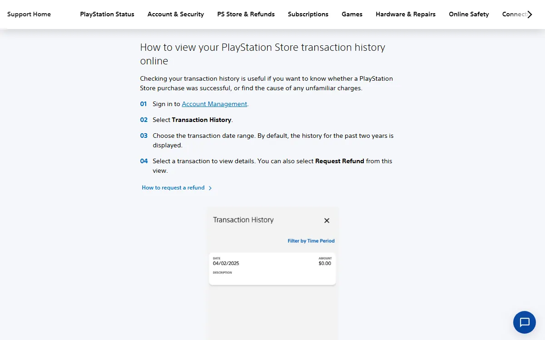The width and height of the screenshot is (545, 340).
Task: Click bold Transaction History text in step 02
Action: (202, 120)
